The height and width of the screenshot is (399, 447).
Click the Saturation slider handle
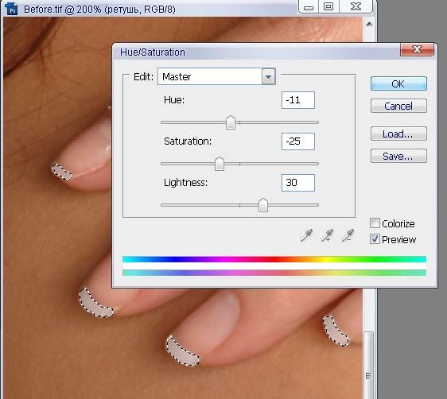[220, 164]
